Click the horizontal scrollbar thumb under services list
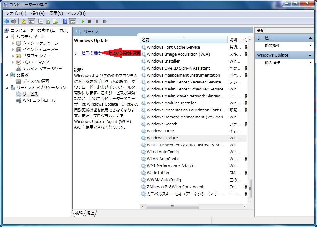Viewport: 317px width, 227px height. pyautogui.click(x=172, y=207)
